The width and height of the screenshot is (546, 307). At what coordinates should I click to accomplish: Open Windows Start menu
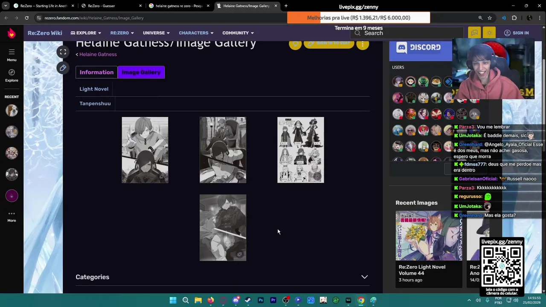pos(173,300)
